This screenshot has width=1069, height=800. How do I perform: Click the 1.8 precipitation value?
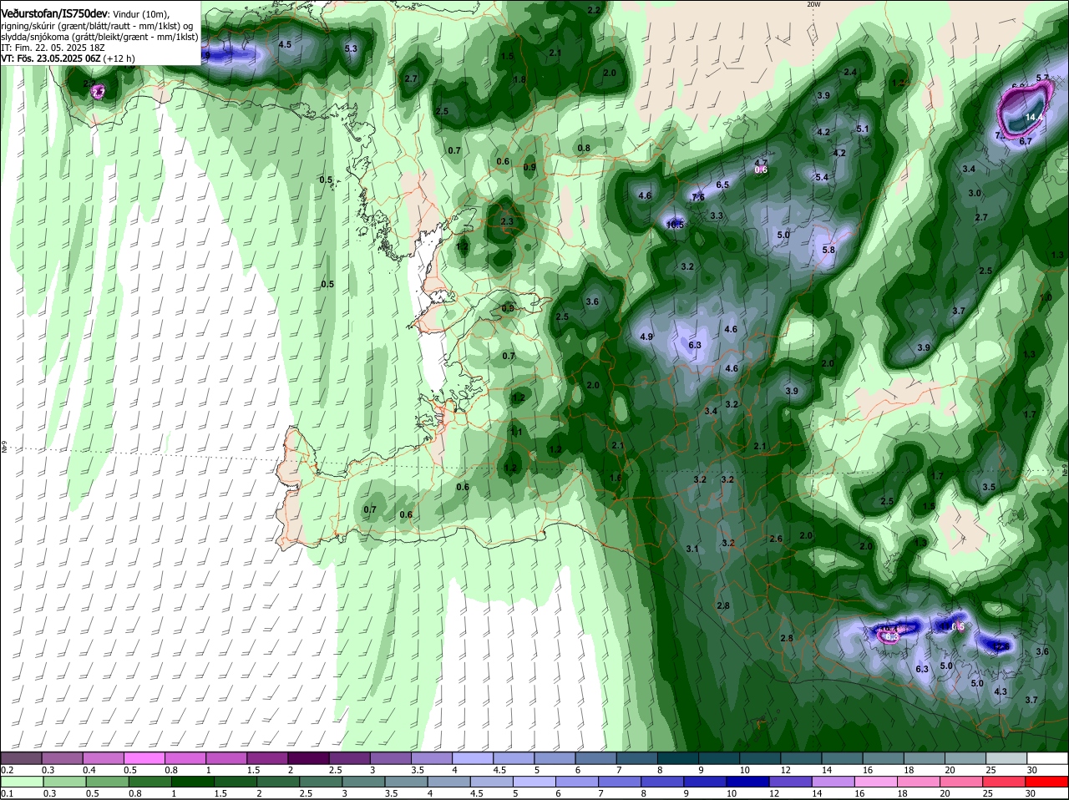click(519, 79)
